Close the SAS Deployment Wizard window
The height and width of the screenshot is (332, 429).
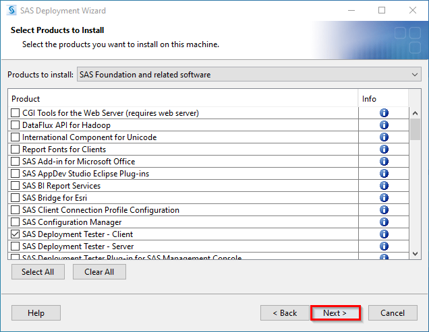[413, 10]
